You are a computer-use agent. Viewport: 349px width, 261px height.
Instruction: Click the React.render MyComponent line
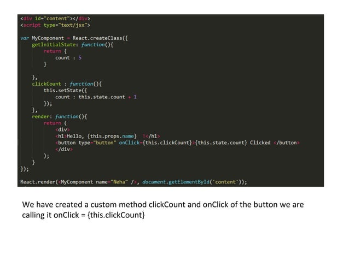[x=133, y=182]
